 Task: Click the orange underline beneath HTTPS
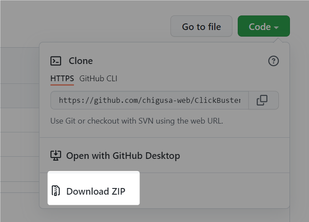[x=62, y=85]
